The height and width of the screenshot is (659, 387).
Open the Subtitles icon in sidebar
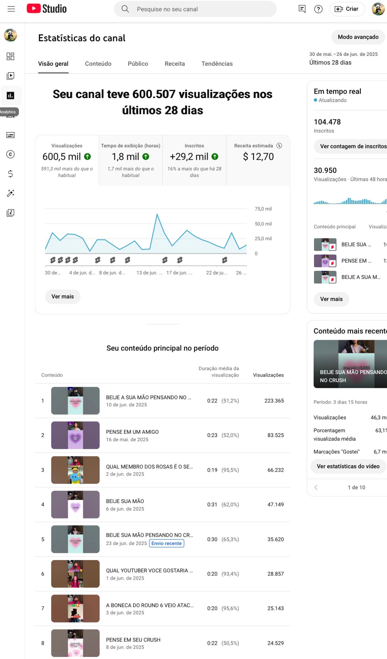click(x=11, y=135)
